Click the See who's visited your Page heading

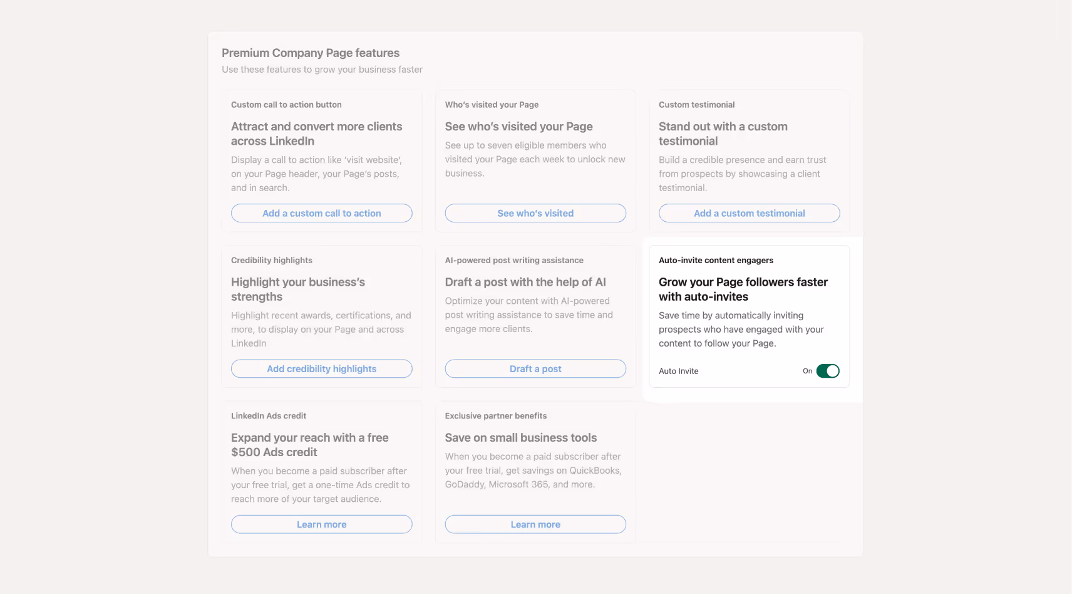(518, 127)
